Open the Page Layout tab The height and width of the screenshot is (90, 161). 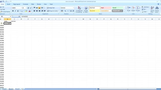[17, 4]
